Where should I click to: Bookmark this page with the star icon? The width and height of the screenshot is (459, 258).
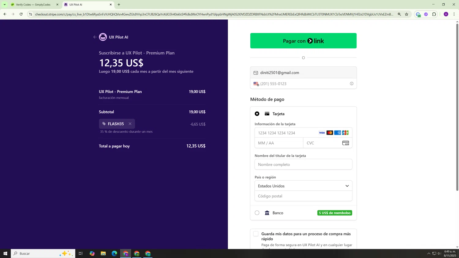407,14
